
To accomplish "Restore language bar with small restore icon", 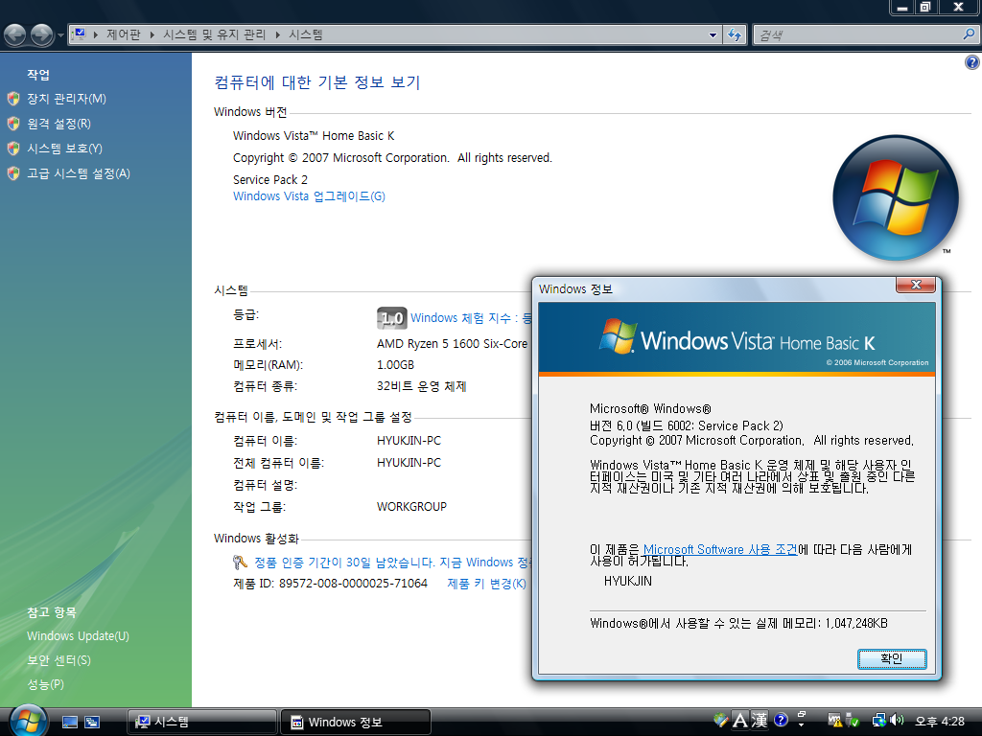I will point(801,714).
